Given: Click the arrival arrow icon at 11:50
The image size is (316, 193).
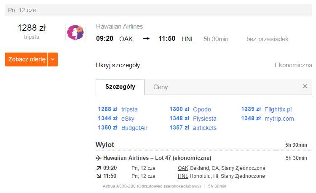Looking at the screenshot, I should pyautogui.click(x=98, y=176).
